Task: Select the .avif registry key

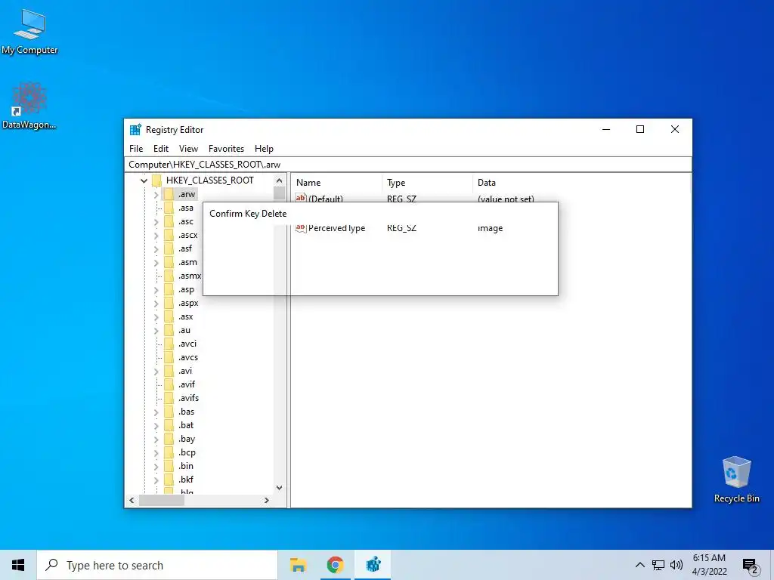Action: point(187,384)
